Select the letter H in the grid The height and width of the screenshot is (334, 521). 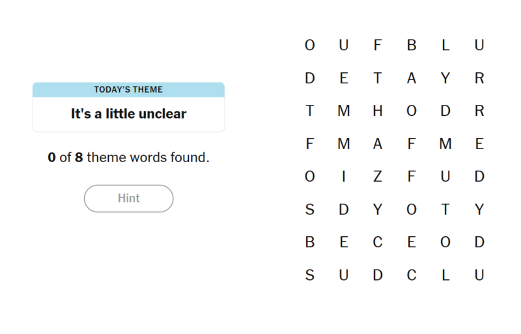(x=378, y=111)
